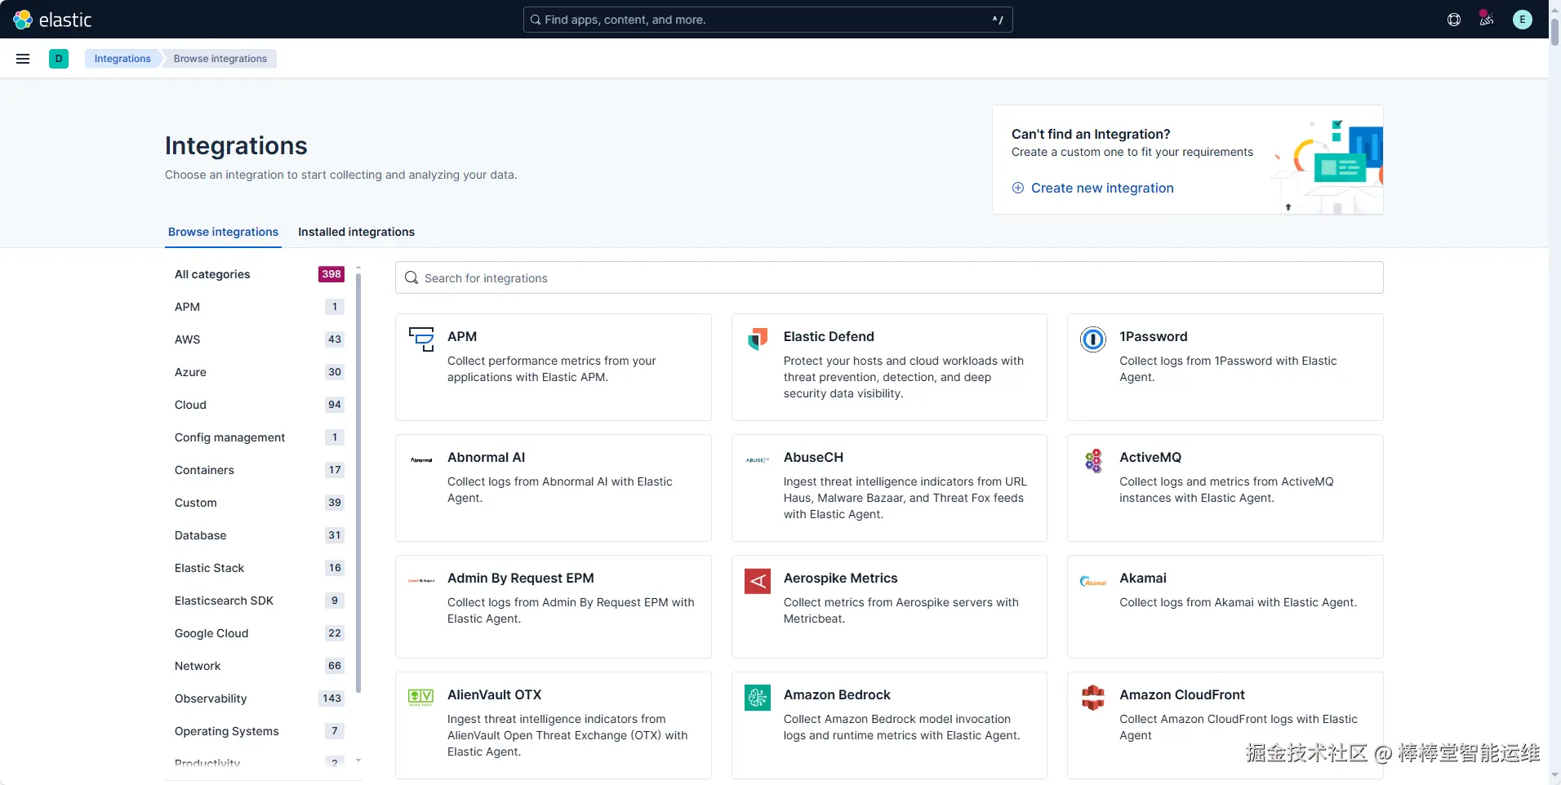The height and width of the screenshot is (785, 1561).
Task: Click the Amazon CloudFront logo icon
Action: click(1093, 698)
